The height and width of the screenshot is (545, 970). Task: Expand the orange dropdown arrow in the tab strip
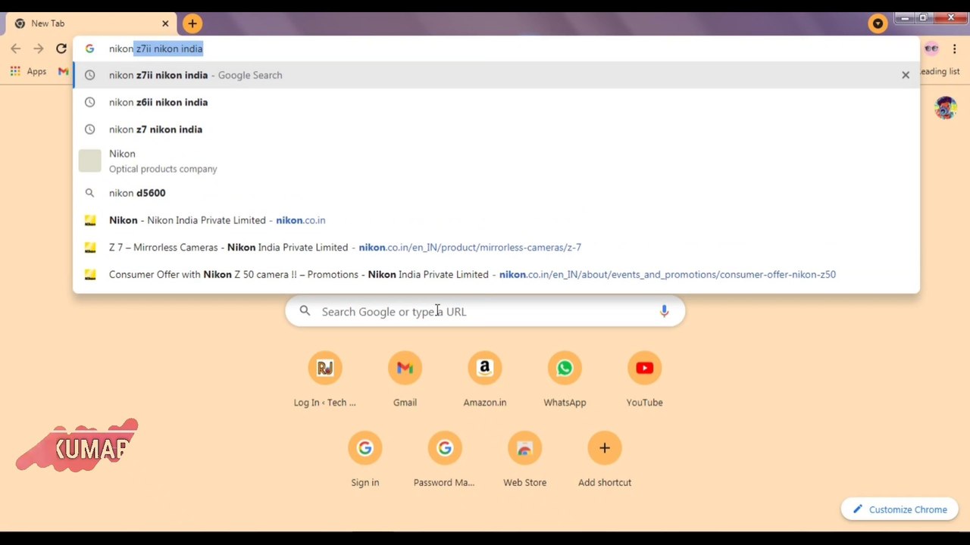pyautogui.click(x=878, y=23)
